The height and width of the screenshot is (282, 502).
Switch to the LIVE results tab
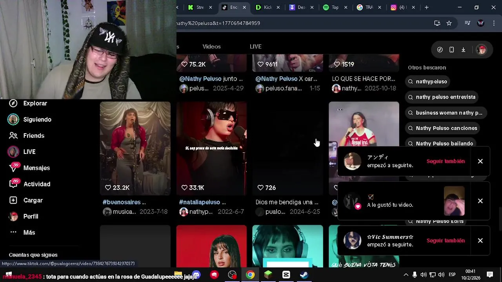tap(255, 47)
